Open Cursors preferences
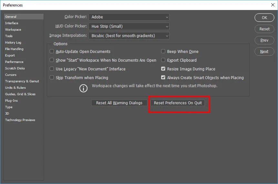Viewport: 278px width, 184px height. (24, 75)
